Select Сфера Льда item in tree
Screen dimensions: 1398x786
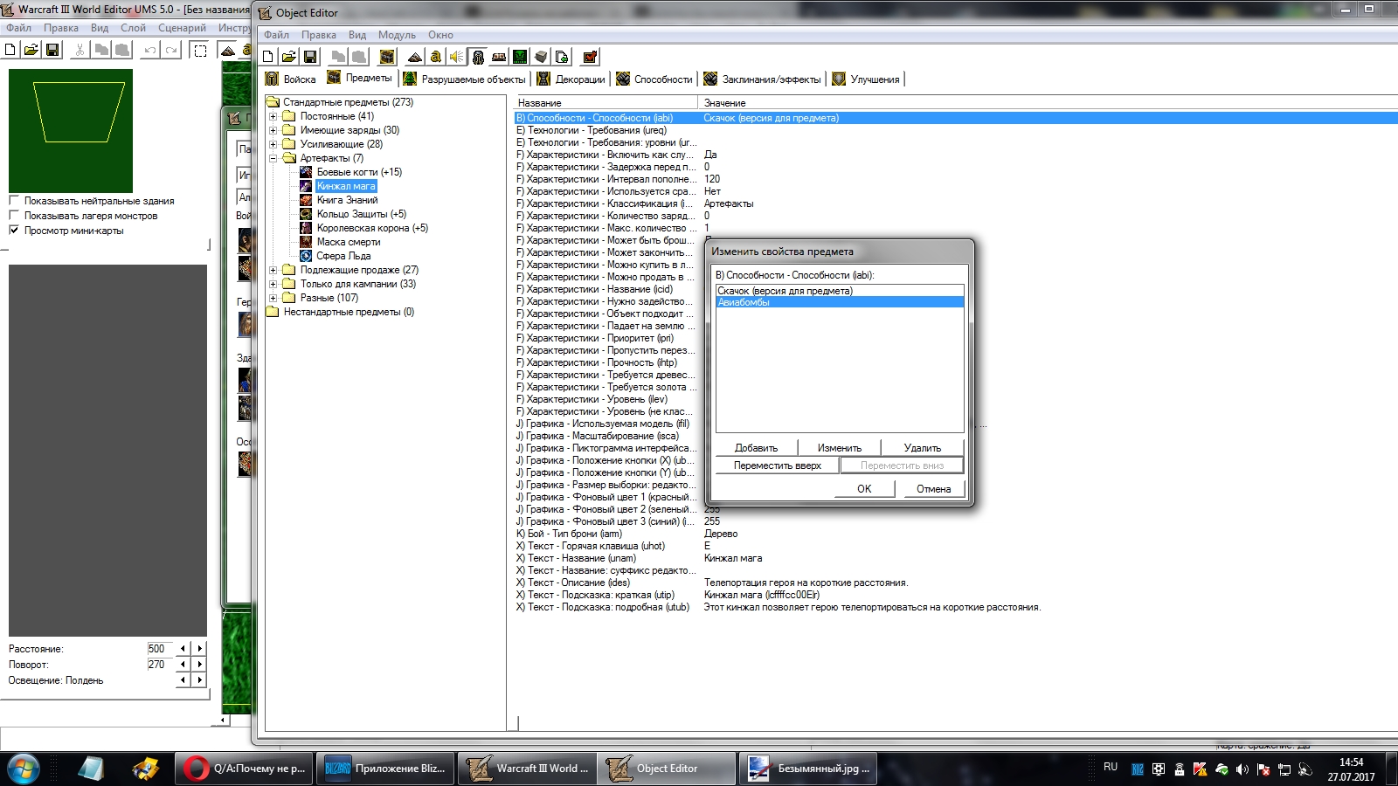click(x=343, y=256)
